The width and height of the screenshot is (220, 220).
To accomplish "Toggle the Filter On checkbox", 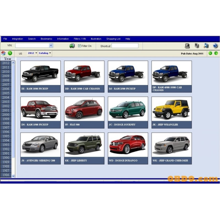I will (x=79, y=46).
